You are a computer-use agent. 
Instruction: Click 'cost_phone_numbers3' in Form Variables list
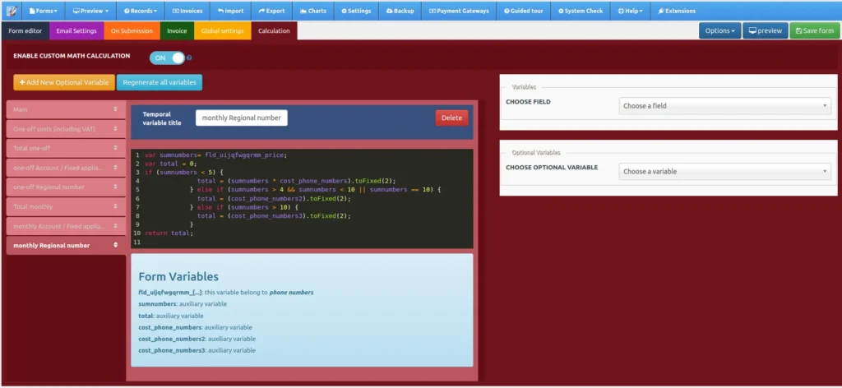pos(172,350)
